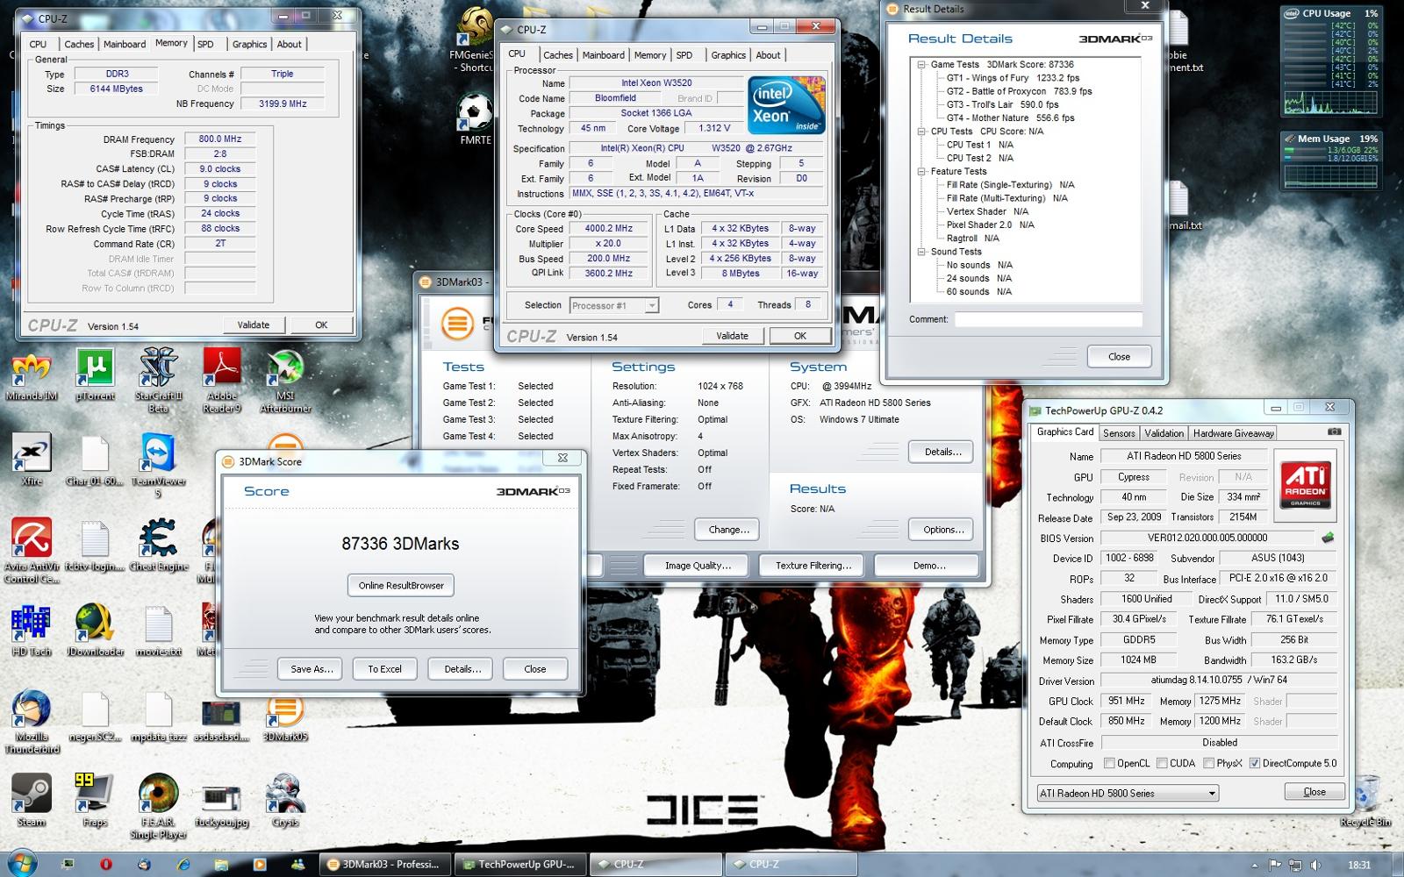1404x877 pixels.
Task: Open the Hardware Giveaway tab in GPU-Z
Action: [x=1233, y=433]
